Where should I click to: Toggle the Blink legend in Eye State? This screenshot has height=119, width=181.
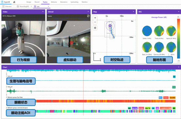point(160,97)
